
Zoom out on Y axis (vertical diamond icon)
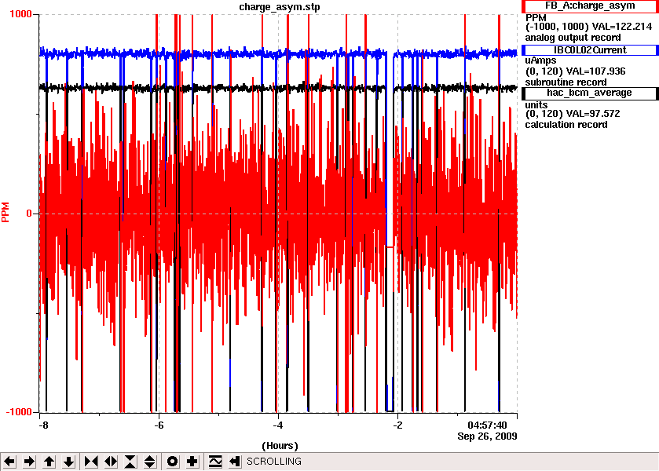tap(150, 462)
